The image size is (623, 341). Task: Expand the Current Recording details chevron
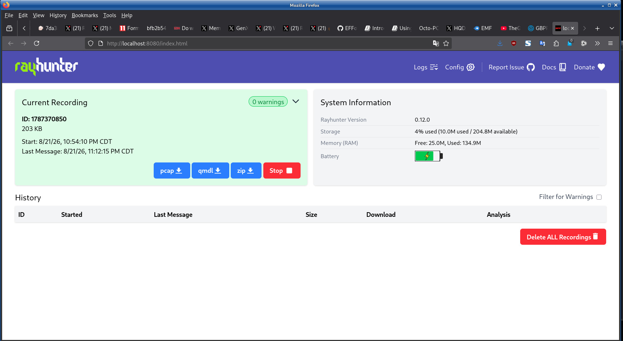[x=296, y=101]
